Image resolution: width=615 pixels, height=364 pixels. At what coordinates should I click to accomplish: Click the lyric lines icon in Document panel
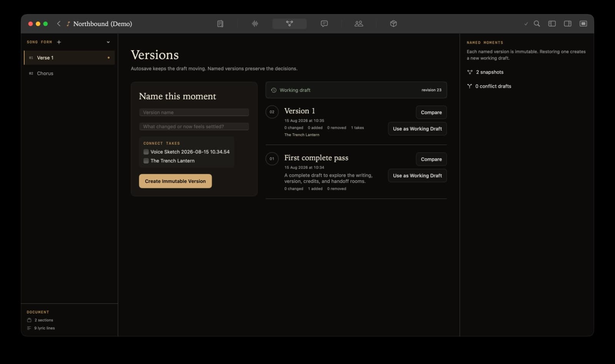point(29,328)
